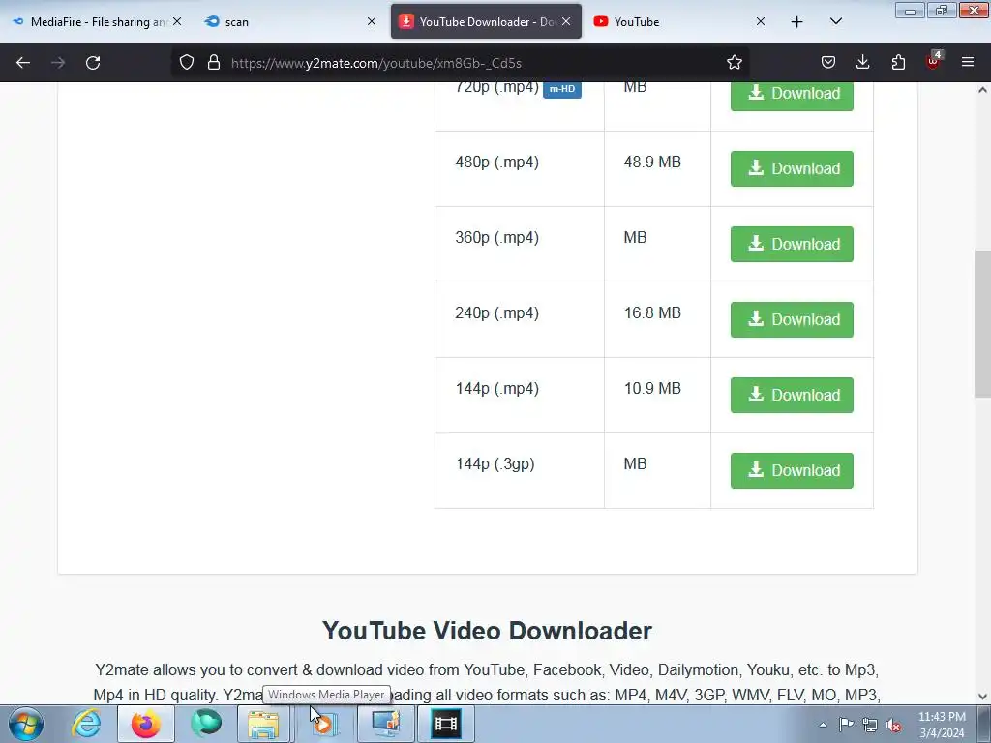991x743 pixels.
Task: Click the Firefox taskbar icon
Action: point(145,724)
